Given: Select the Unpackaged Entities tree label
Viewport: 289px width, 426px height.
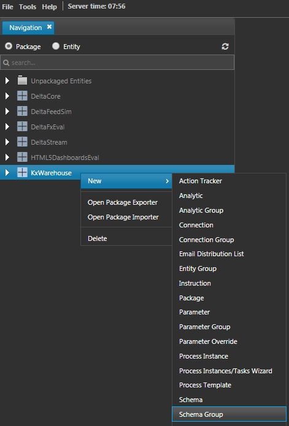Looking at the screenshot, I should coord(61,81).
